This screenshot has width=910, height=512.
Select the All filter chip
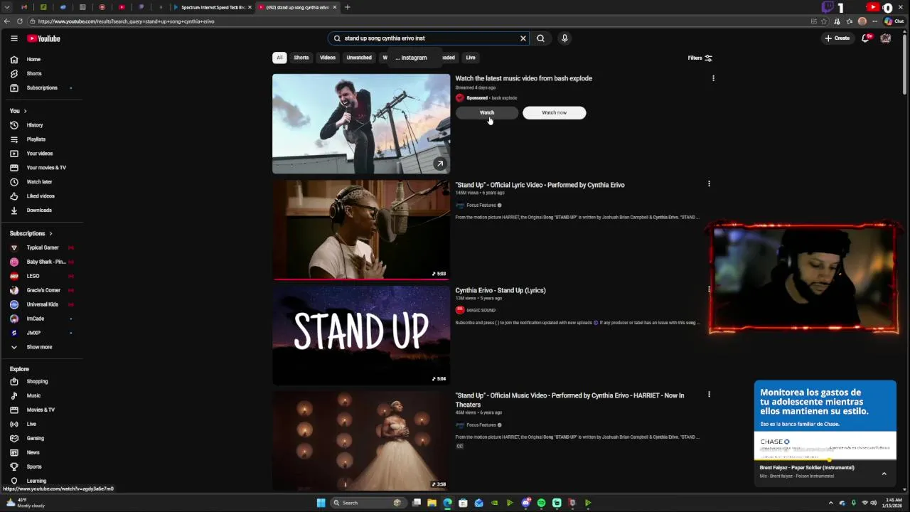click(x=279, y=58)
